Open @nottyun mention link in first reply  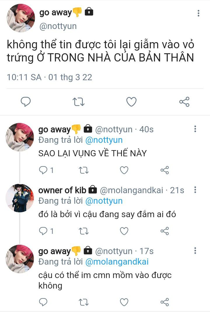click(104, 140)
